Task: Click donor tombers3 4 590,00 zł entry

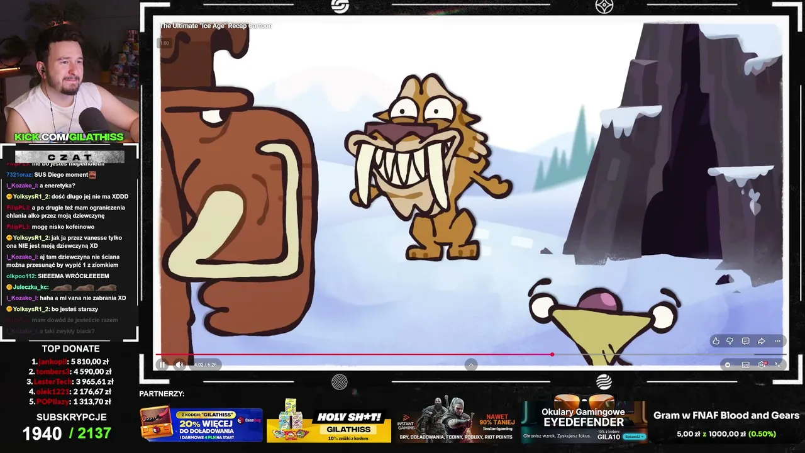Action: [70, 372]
